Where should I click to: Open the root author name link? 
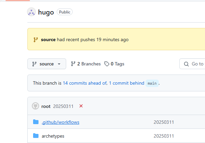tap(46, 106)
